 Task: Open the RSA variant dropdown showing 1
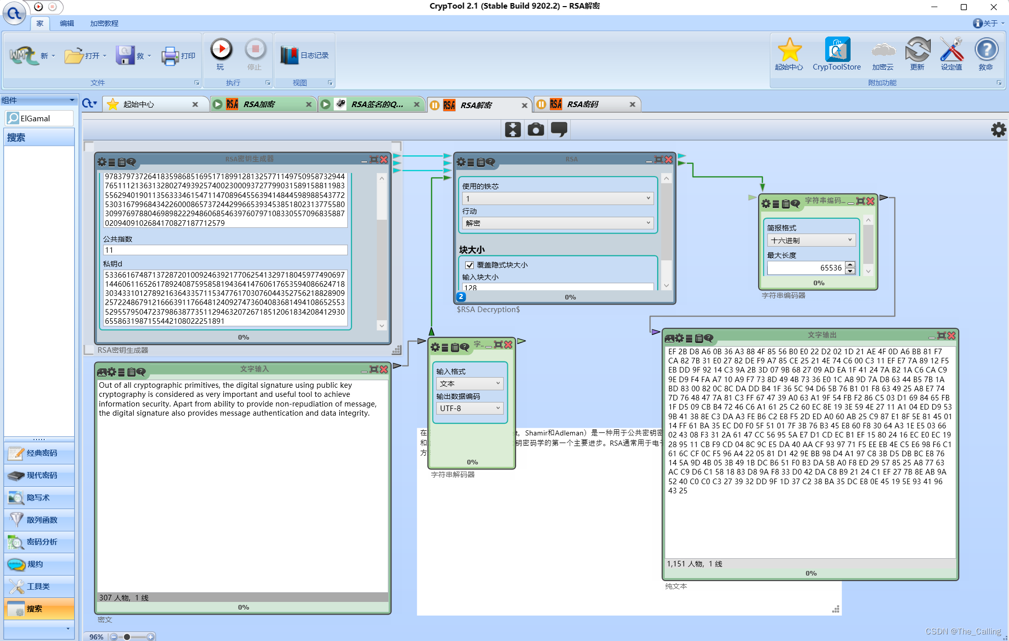(x=558, y=198)
